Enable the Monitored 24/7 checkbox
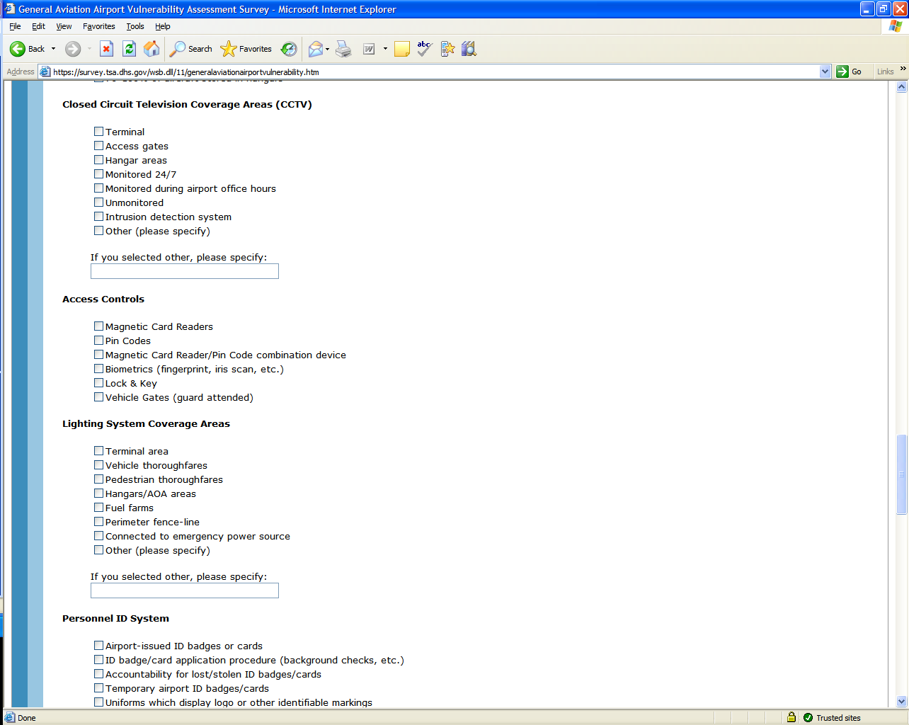This screenshot has height=725, width=909. (x=99, y=174)
